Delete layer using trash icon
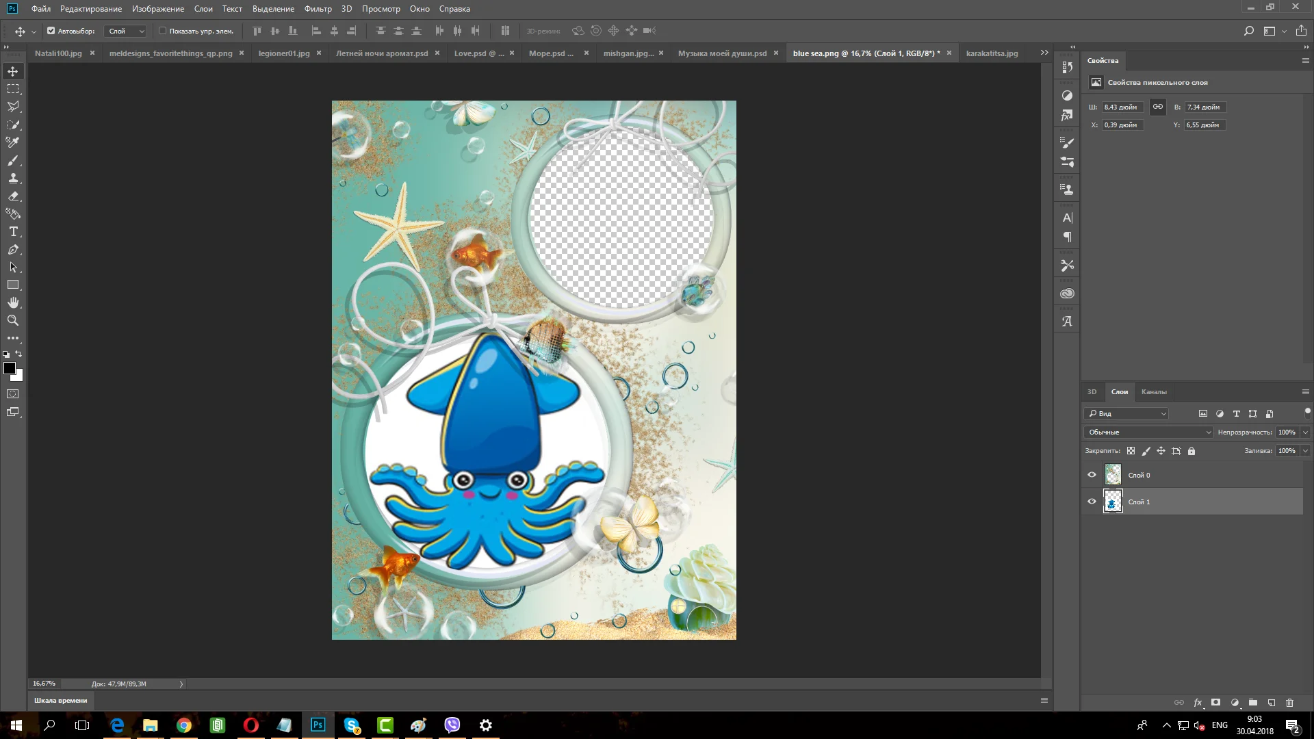 pyautogui.click(x=1289, y=703)
